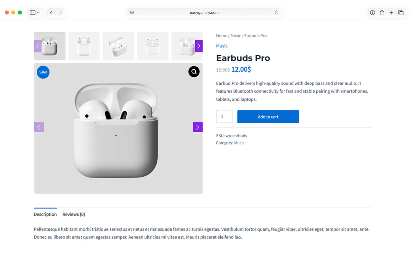Select the Description tab
This screenshot has height=264, width=414.
tap(45, 214)
